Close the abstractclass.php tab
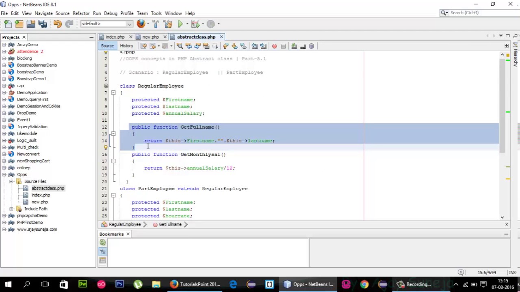Screen dimensions: 520x292 tap(221, 37)
